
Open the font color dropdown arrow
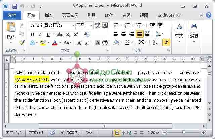(60, 43)
